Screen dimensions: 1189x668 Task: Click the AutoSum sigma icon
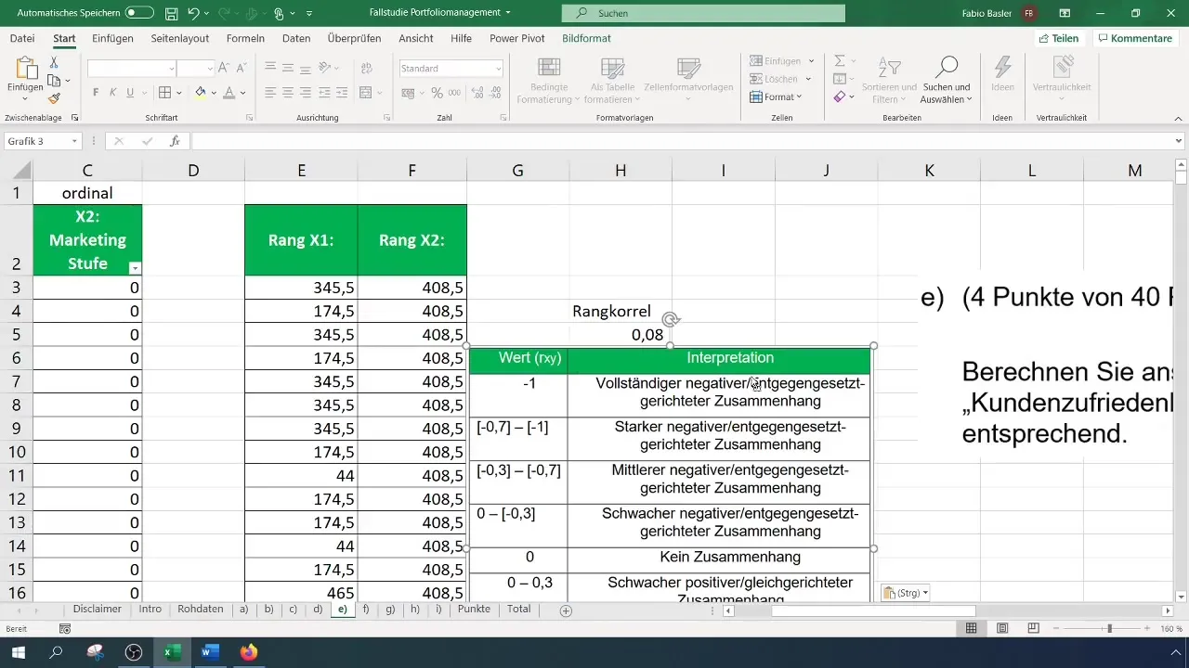[839, 61]
